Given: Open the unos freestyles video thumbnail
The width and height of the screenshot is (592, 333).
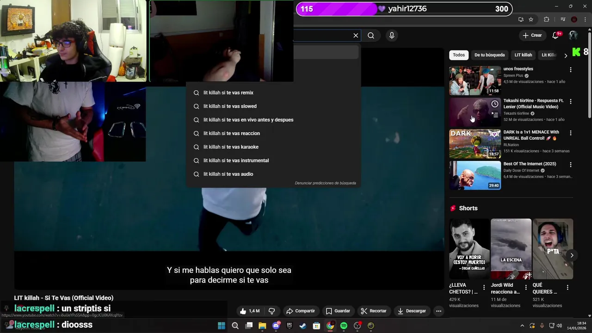Looking at the screenshot, I should (x=475, y=80).
